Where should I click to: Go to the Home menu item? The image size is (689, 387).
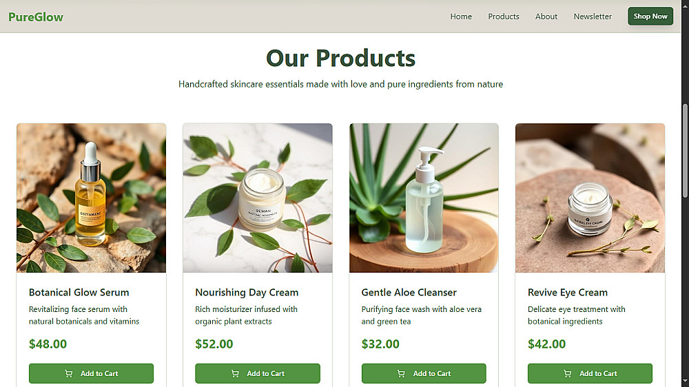click(461, 17)
